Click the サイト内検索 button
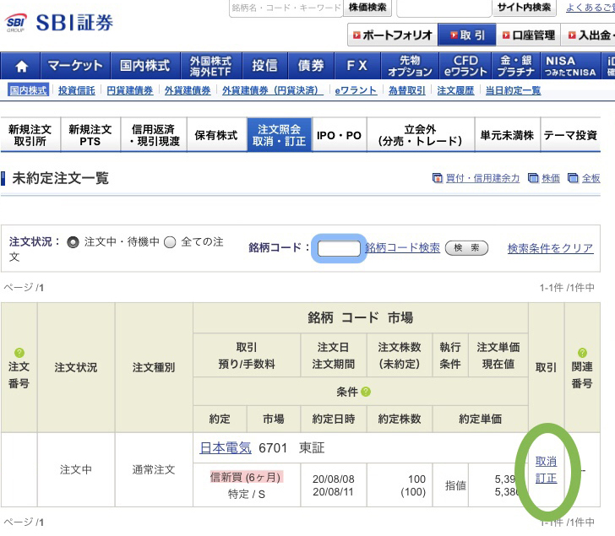Screen dimensions: 615x536 [x=524, y=8]
